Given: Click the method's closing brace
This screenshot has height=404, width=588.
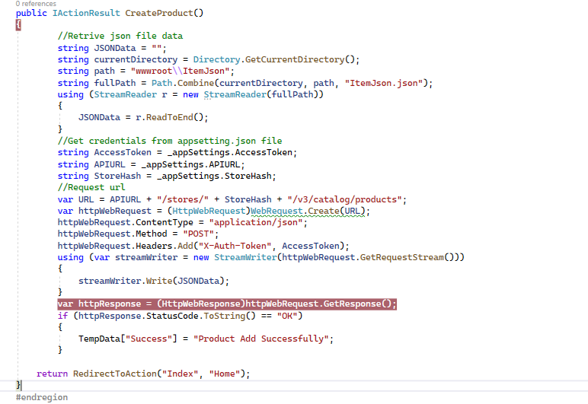Looking at the screenshot, I should coord(18,385).
